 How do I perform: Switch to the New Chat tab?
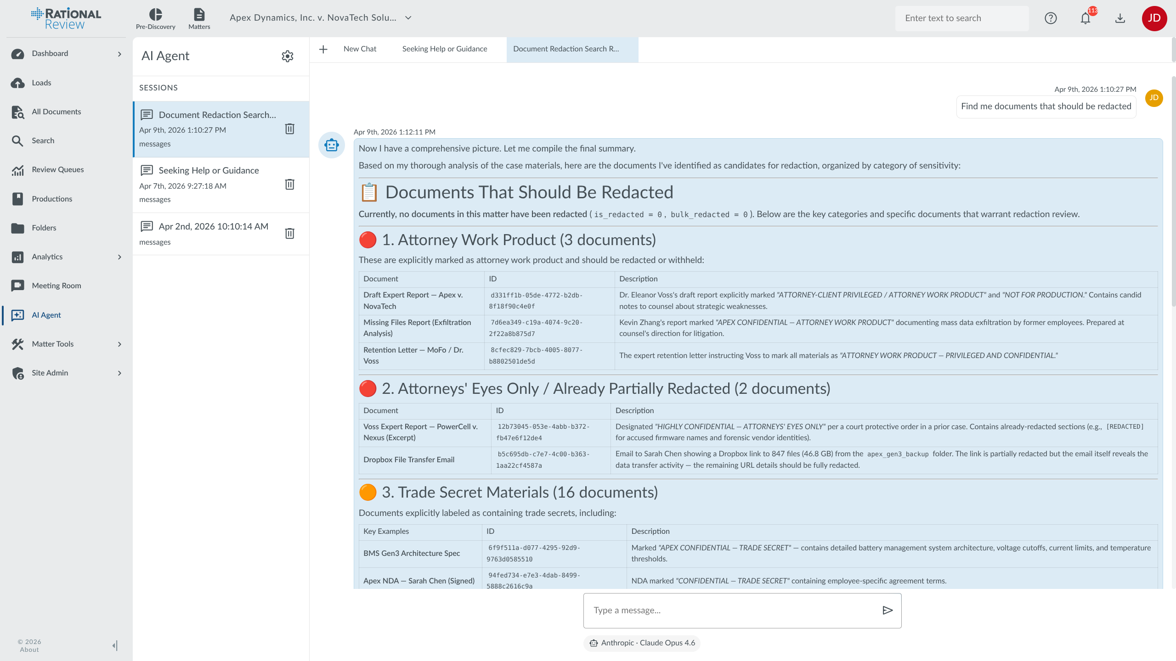360,49
